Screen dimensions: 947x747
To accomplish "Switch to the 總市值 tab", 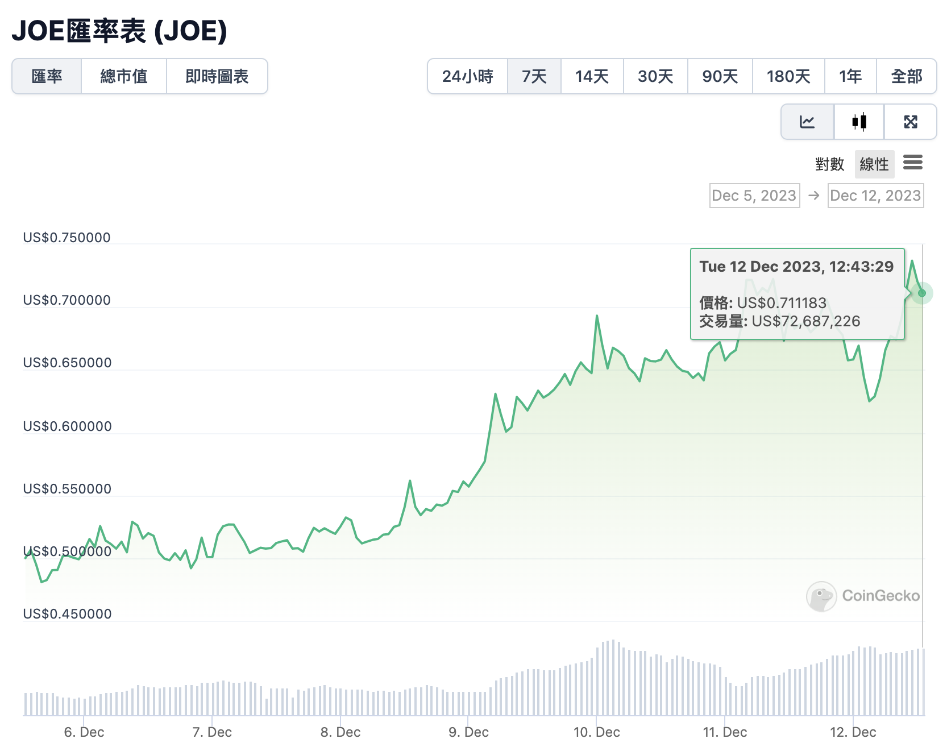I will click(123, 76).
